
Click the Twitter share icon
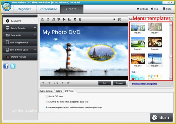click(13, 66)
